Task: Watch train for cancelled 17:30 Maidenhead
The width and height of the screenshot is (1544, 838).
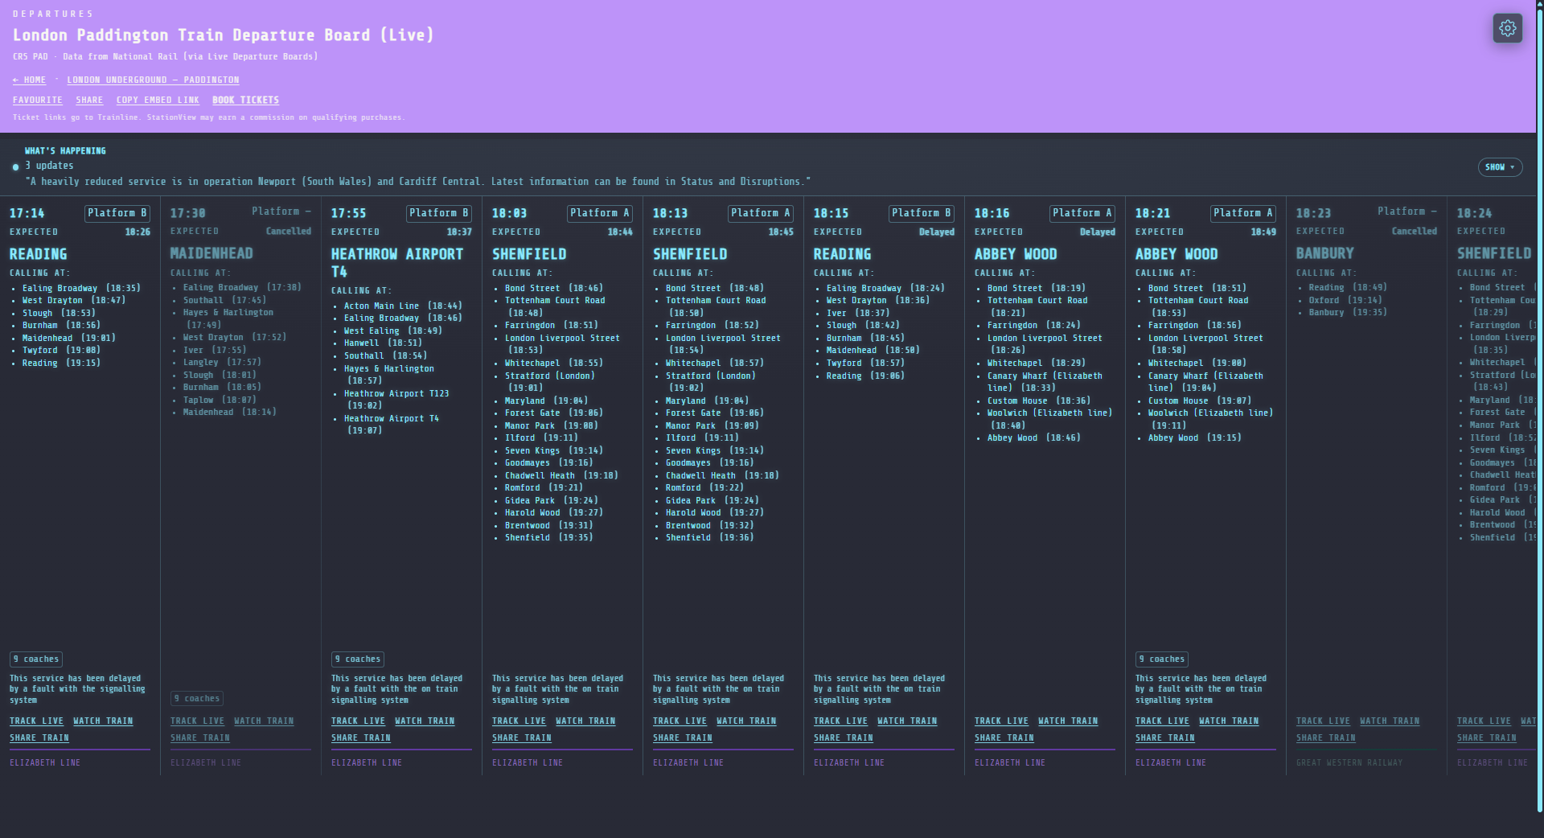Action: point(264,721)
